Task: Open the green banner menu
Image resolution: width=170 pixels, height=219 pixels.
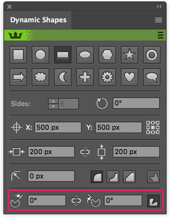Action: (160, 35)
